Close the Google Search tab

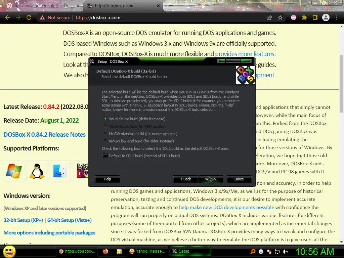(x=78, y=6)
